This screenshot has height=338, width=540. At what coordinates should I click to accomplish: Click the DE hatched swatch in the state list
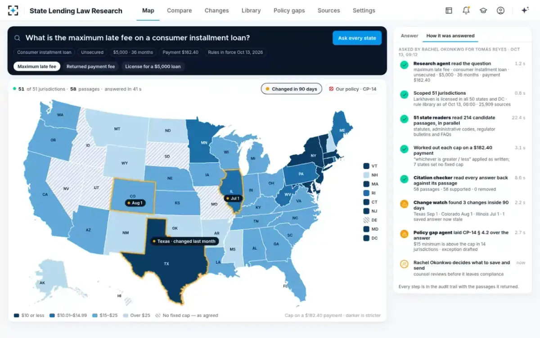click(366, 220)
